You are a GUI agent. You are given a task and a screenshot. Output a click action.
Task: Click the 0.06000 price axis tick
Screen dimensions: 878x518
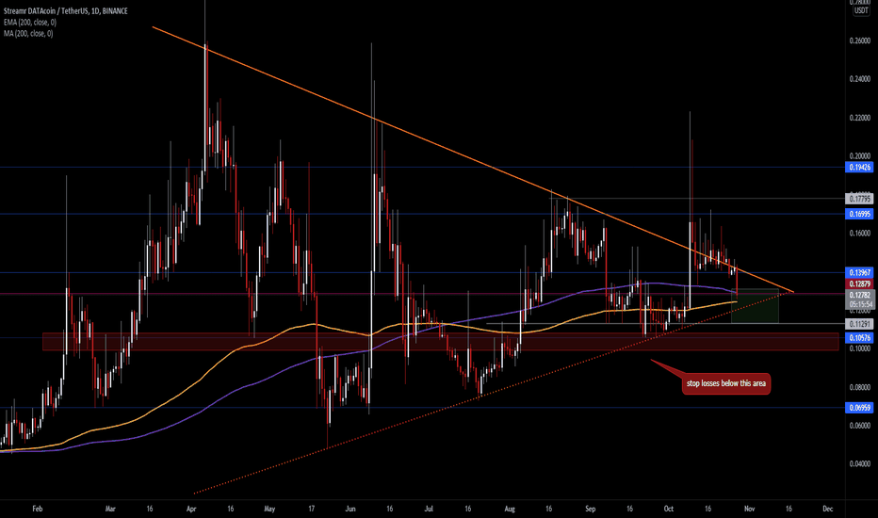859,426
